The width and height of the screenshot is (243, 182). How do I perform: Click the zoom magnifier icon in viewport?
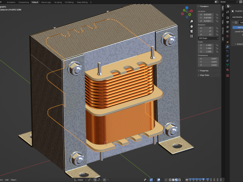(191, 21)
